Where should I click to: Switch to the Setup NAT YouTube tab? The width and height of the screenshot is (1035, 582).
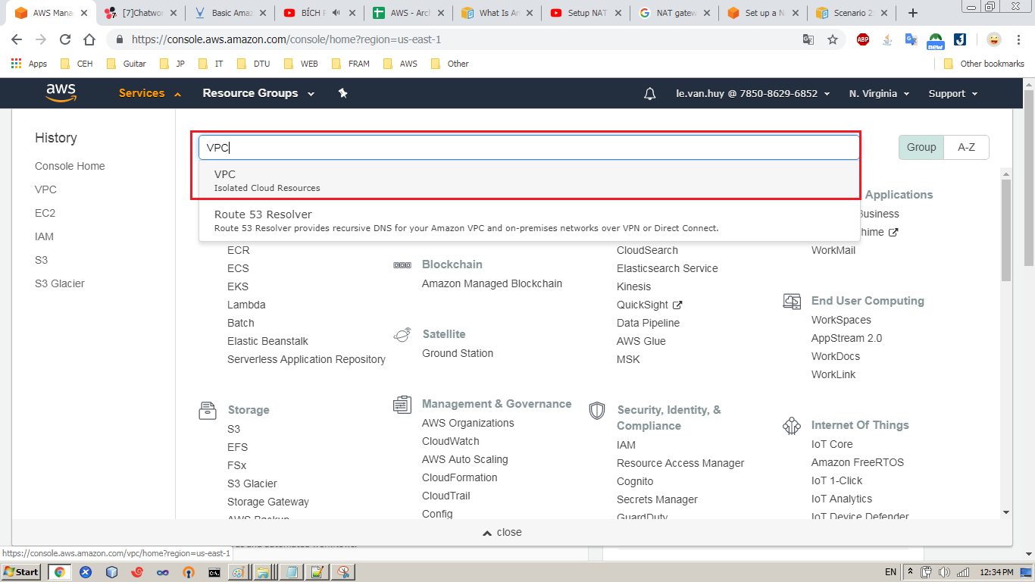587,13
